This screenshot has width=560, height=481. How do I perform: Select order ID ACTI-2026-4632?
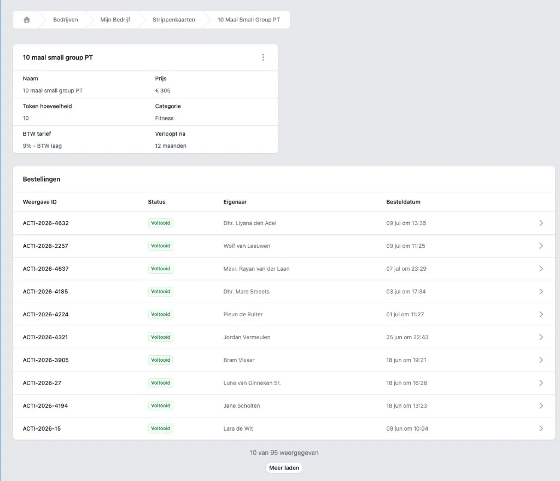46,223
